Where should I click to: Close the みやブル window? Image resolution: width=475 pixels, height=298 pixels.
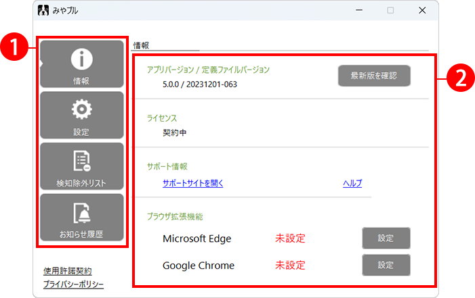click(421, 11)
